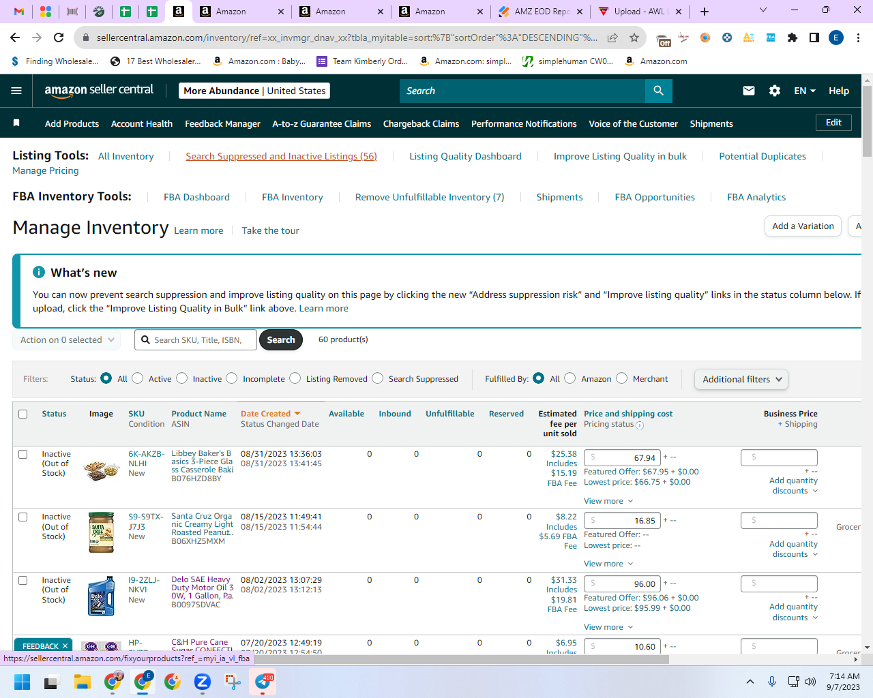
Task: Expand View more for the Delo Motor Oil row
Action: pyautogui.click(x=608, y=627)
